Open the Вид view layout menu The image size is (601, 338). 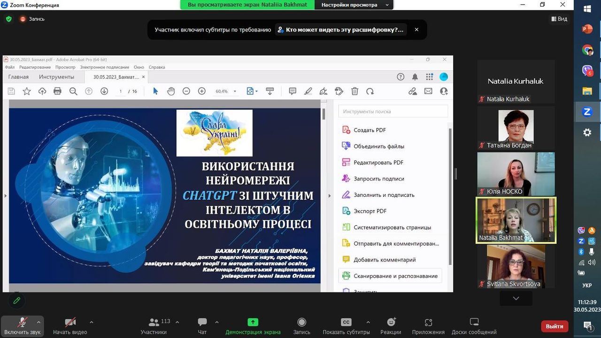559,19
